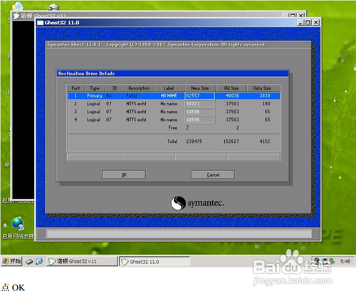Click New Size field of partition 4
Viewport: 356px width, 301px height.
199,120
